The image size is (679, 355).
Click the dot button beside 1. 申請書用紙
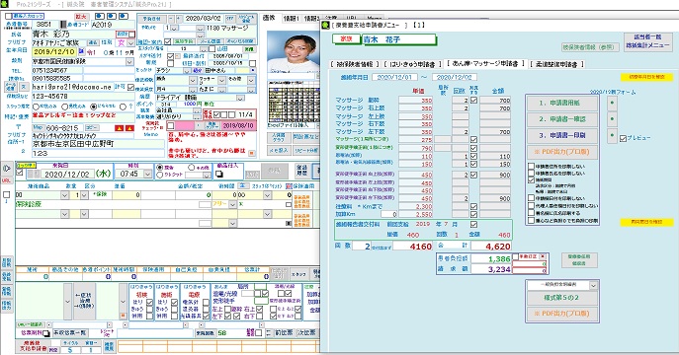[612, 104]
